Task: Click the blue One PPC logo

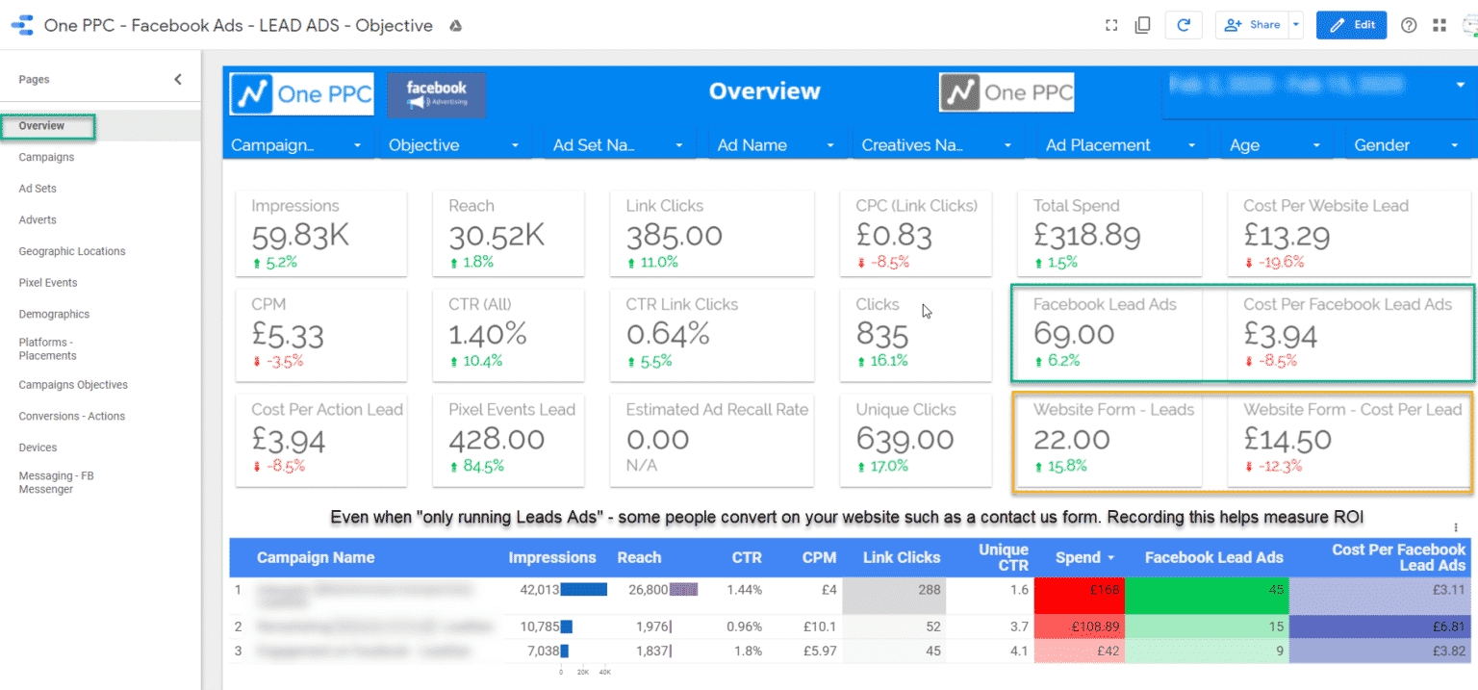Action: point(301,94)
